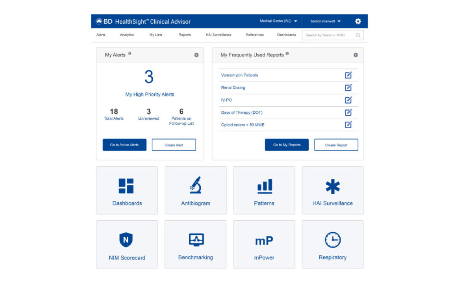Image resolution: width=459 pixels, height=287 pixels.
Task: Open the Respiratory clock tile
Action: coord(333,240)
